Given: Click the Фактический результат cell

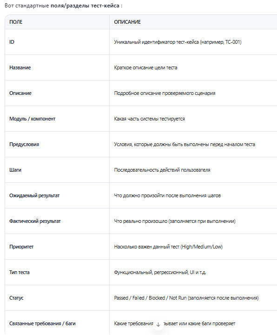Looking at the screenshot, I should pos(57,221).
